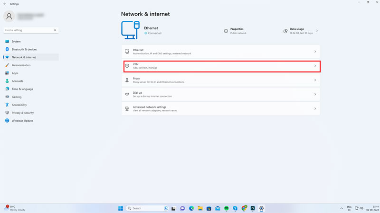380x213 pixels.
Task: Open Proxy server settings row
Action: point(220,80)
